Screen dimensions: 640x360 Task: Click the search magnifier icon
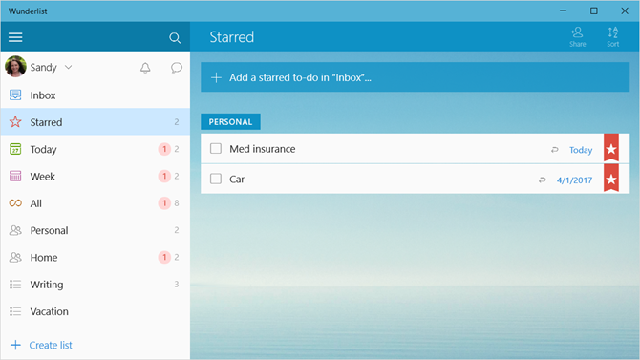pos(175,38)
